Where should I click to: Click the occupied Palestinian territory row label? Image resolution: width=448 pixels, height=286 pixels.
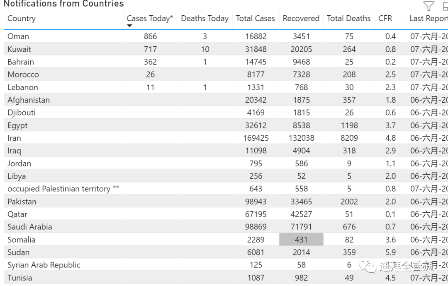pos(63,189)
